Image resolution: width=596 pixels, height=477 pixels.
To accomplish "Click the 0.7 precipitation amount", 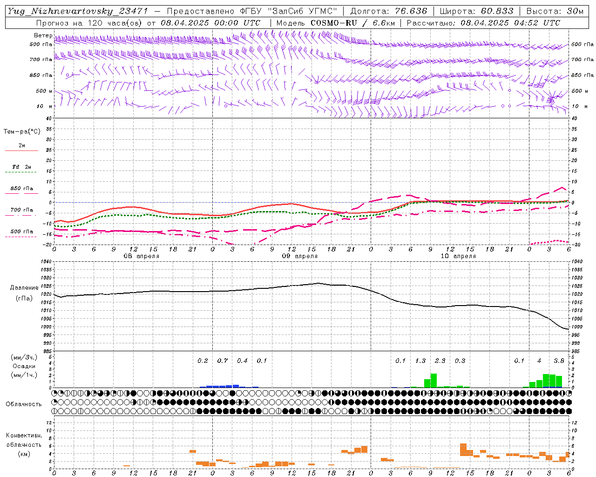I will click(223, 361).
